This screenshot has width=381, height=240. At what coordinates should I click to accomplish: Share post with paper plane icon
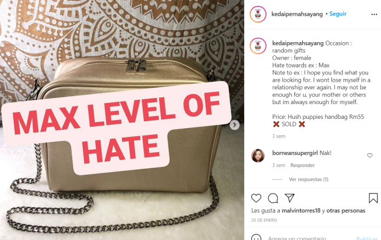pyautogui.click(x=290, y=198)
